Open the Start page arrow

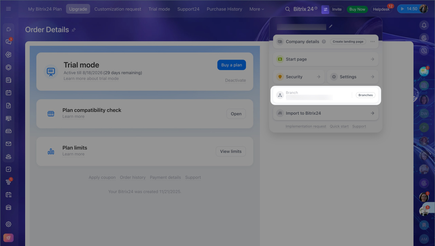click(372, 59)
